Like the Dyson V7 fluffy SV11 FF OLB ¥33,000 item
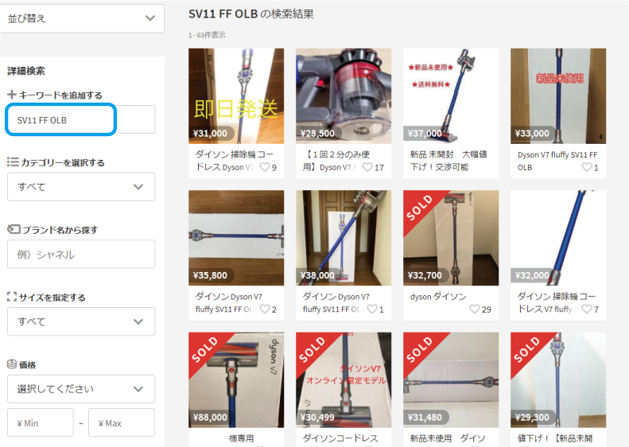Screen dimensions: 629x447 pyautogui.click(x=587, y=167)
